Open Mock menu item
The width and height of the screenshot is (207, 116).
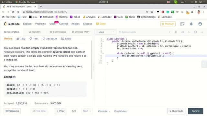click(52, 24)
